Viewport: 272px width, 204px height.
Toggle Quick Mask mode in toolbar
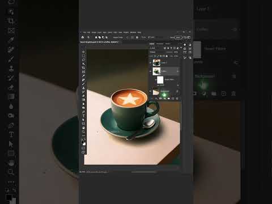click(83, 148)
